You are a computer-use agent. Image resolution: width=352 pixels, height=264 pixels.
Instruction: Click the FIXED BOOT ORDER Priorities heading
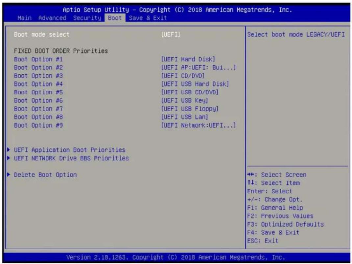pos(61,51)
